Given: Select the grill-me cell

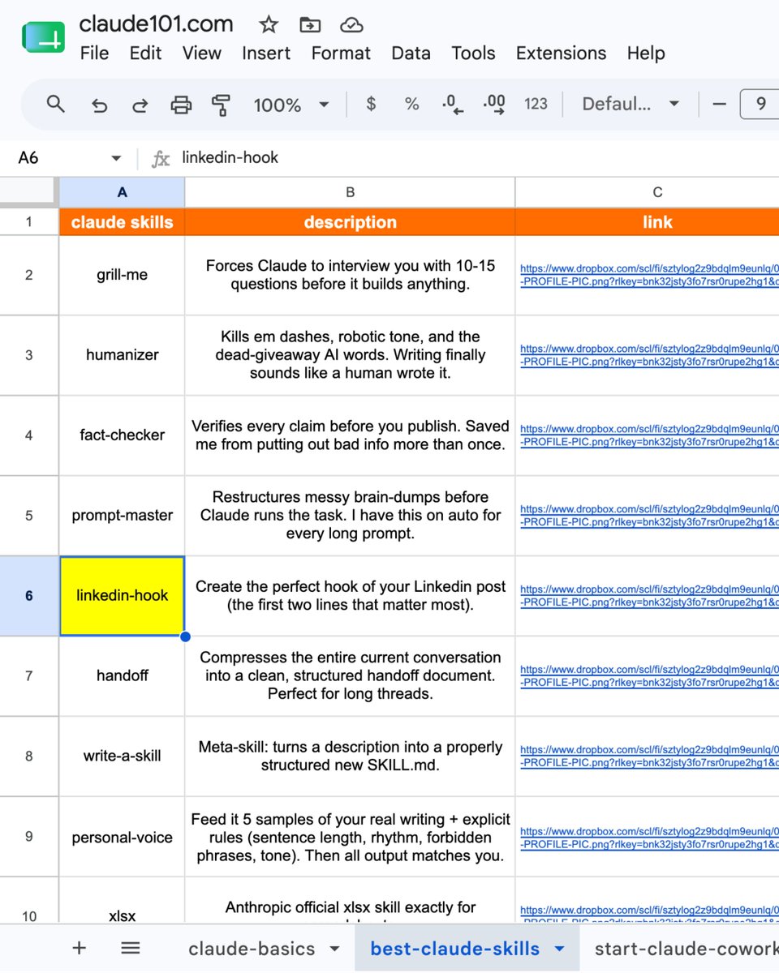Looking at the screenshot, I should click(x=122, y=275).
